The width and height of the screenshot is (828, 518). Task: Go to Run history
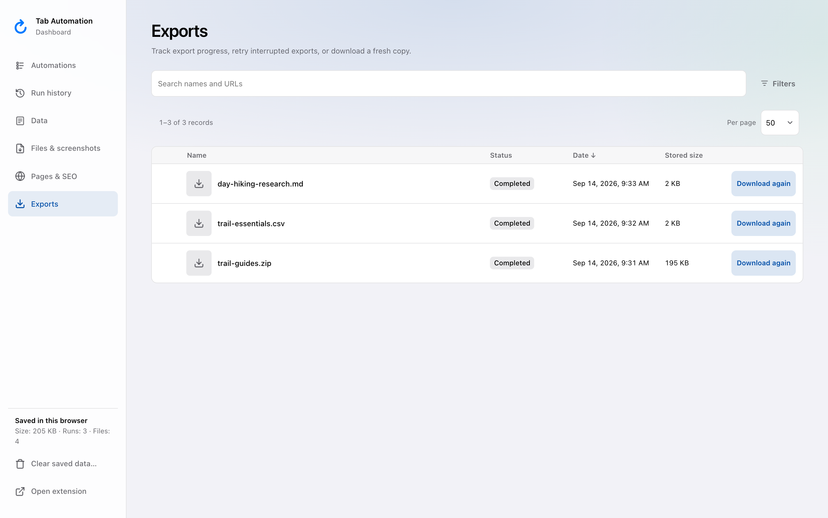coord(63,93)
